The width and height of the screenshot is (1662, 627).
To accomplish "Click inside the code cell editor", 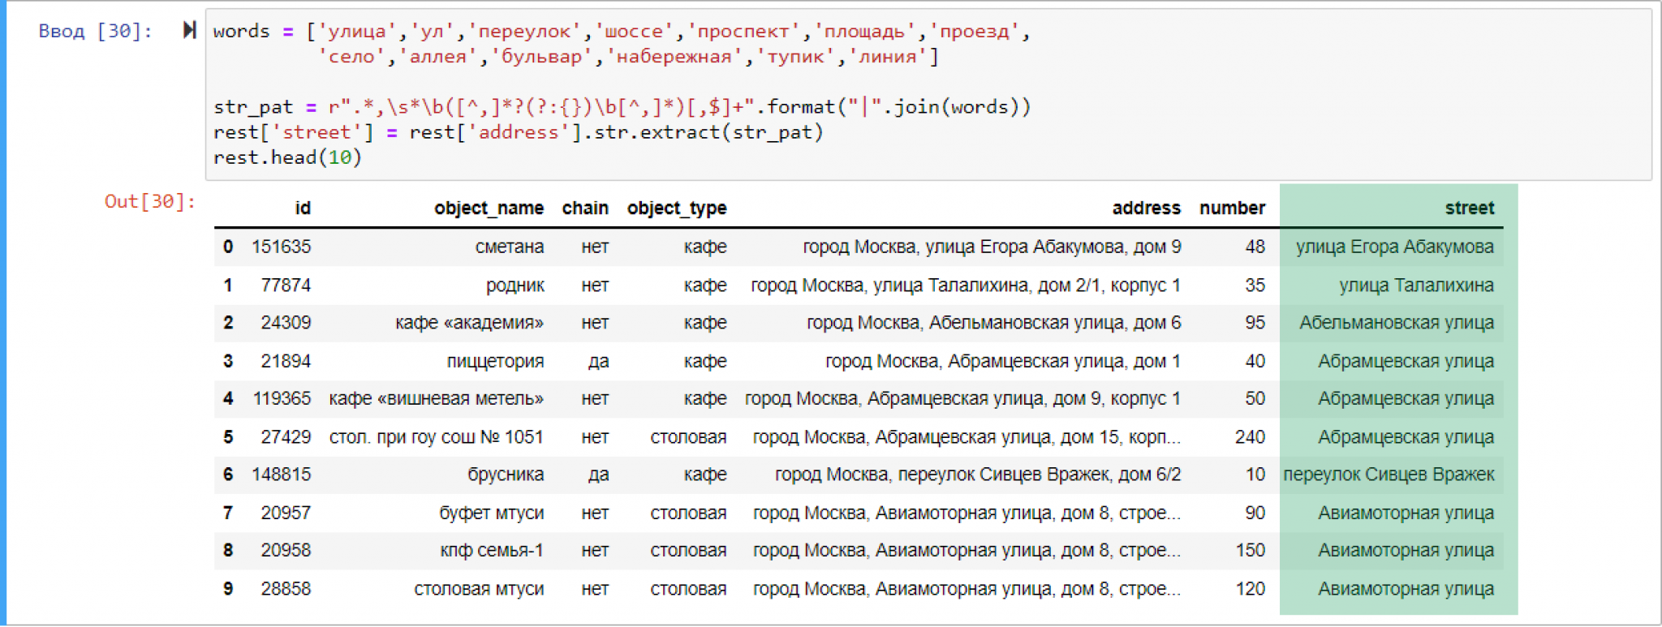I will (x=928, y=94).
